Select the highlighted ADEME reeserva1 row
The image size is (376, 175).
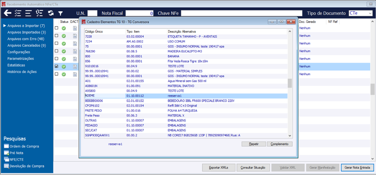[186, 96]
